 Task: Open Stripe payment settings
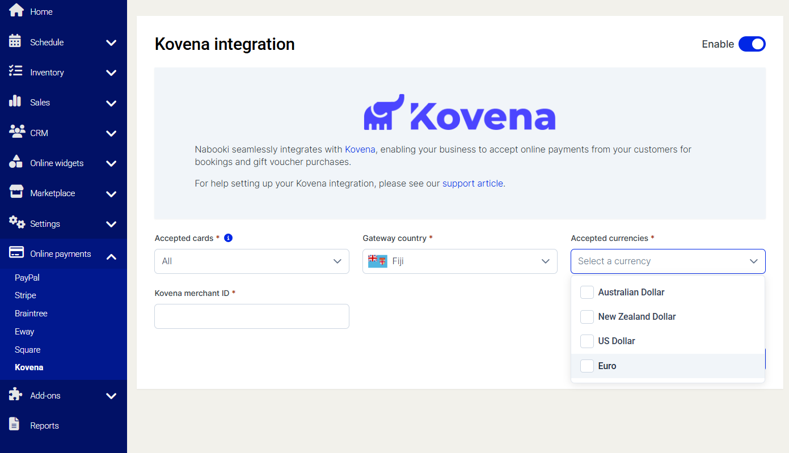coord(26,295)
